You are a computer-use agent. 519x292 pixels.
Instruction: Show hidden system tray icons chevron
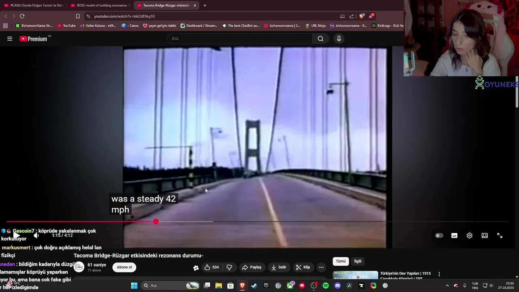(x=447, y=286)
